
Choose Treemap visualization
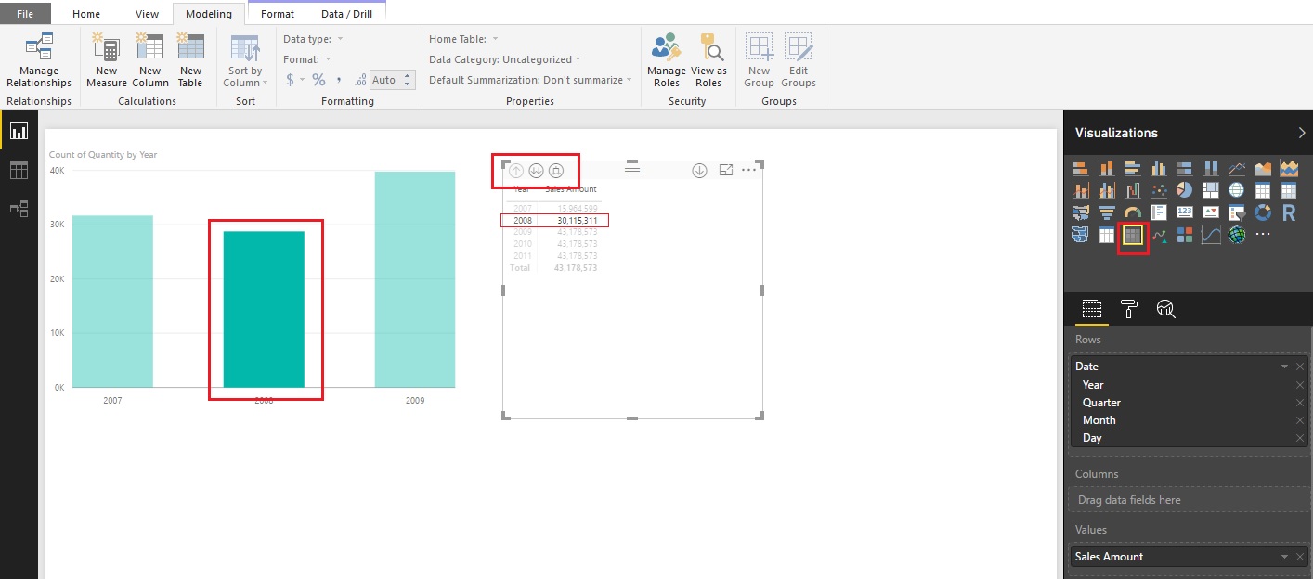tap(1210, 190)
